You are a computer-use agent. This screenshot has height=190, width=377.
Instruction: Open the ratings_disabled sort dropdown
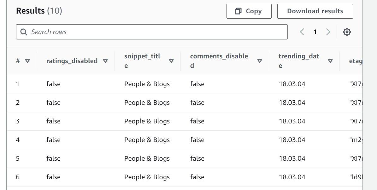(105, 61)
